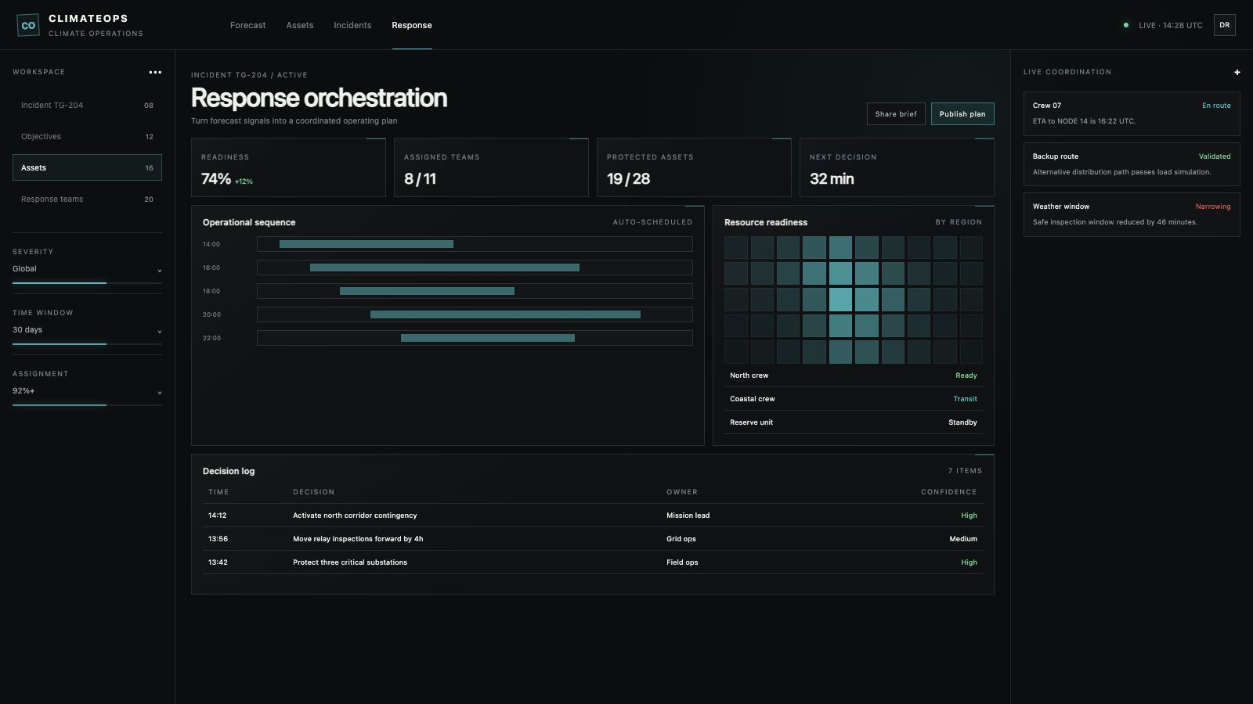This screenshot has height=704, width=1253.
Task: Select the 14:12 north corridor decision row
Action: pyautogui.click(x=593, y=515)
